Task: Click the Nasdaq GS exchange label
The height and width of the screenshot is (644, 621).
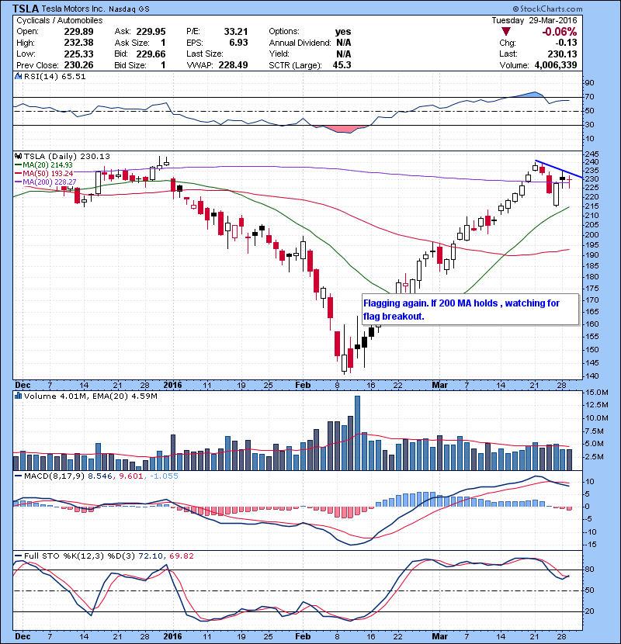Action: (x=129, y=9)
